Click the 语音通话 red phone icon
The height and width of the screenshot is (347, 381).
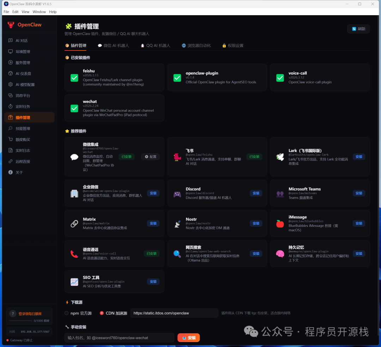tap(74, 253)
